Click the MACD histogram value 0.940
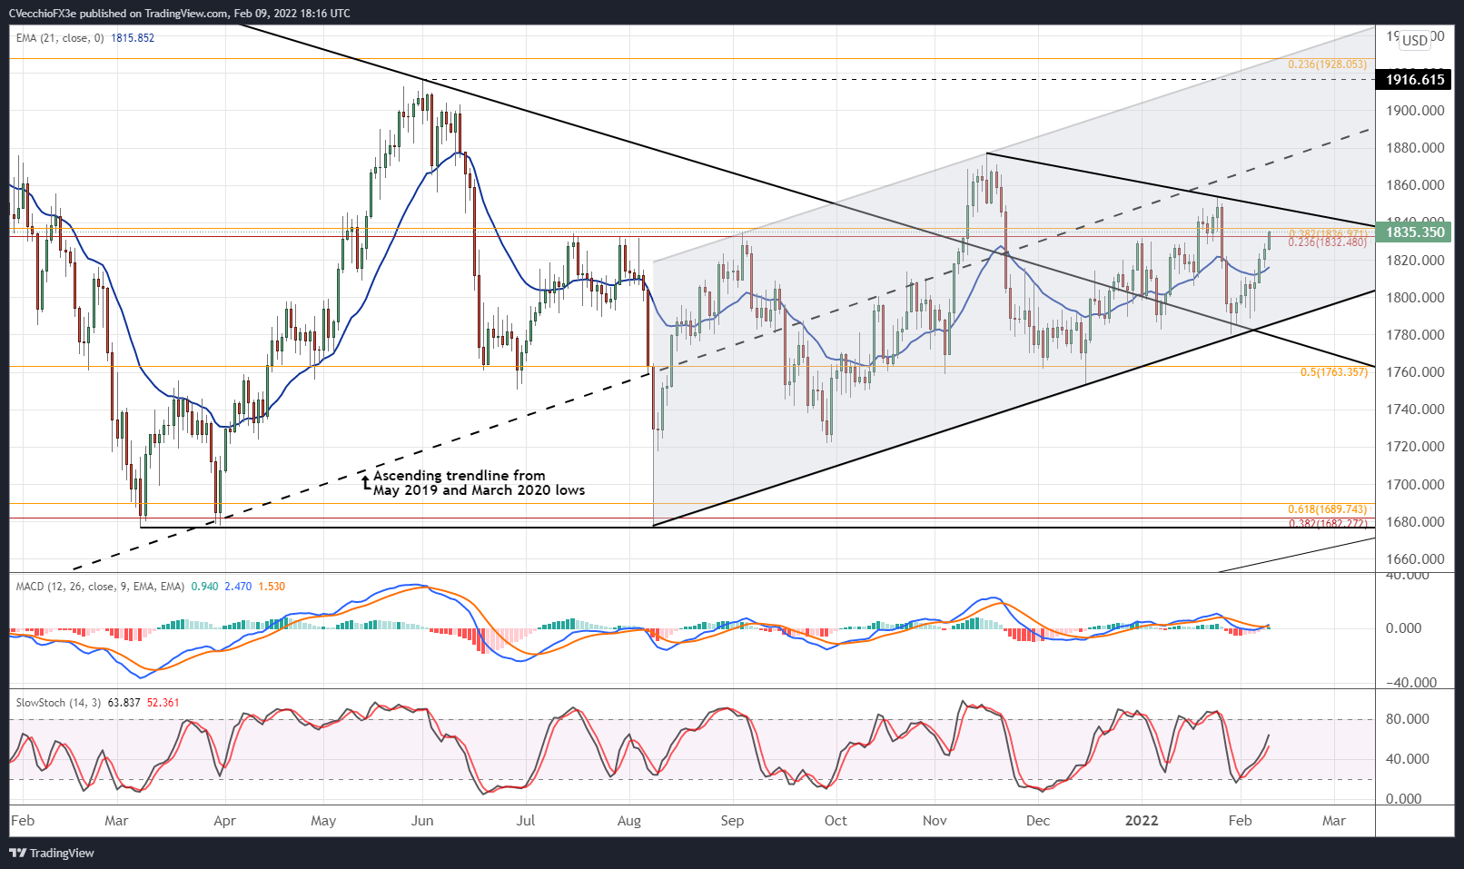Viewport: 1464px width, 869px height. [x=204, y=587]
